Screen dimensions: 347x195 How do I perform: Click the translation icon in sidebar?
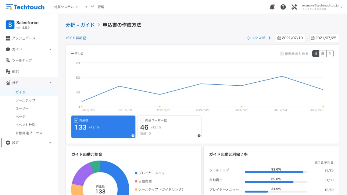pos(8,71)
